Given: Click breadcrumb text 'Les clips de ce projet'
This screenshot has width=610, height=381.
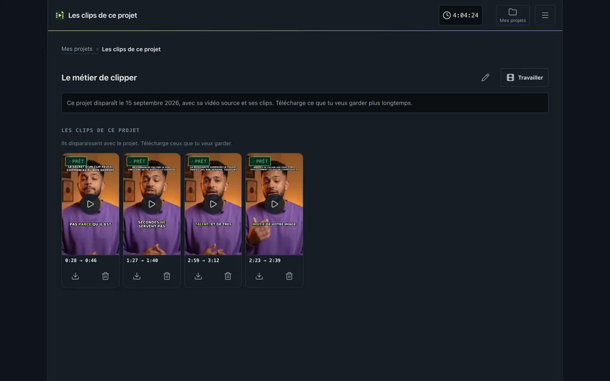Looking at the screenshot, I should (131, 49).
